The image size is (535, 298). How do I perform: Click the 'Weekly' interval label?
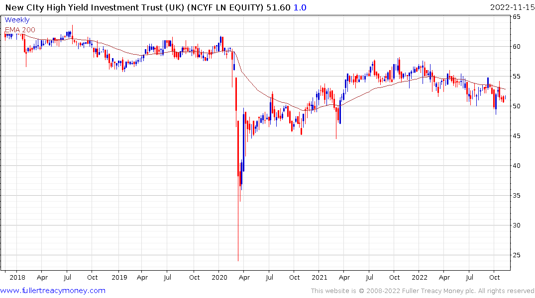pyautogui.click(x=17, y=20)
